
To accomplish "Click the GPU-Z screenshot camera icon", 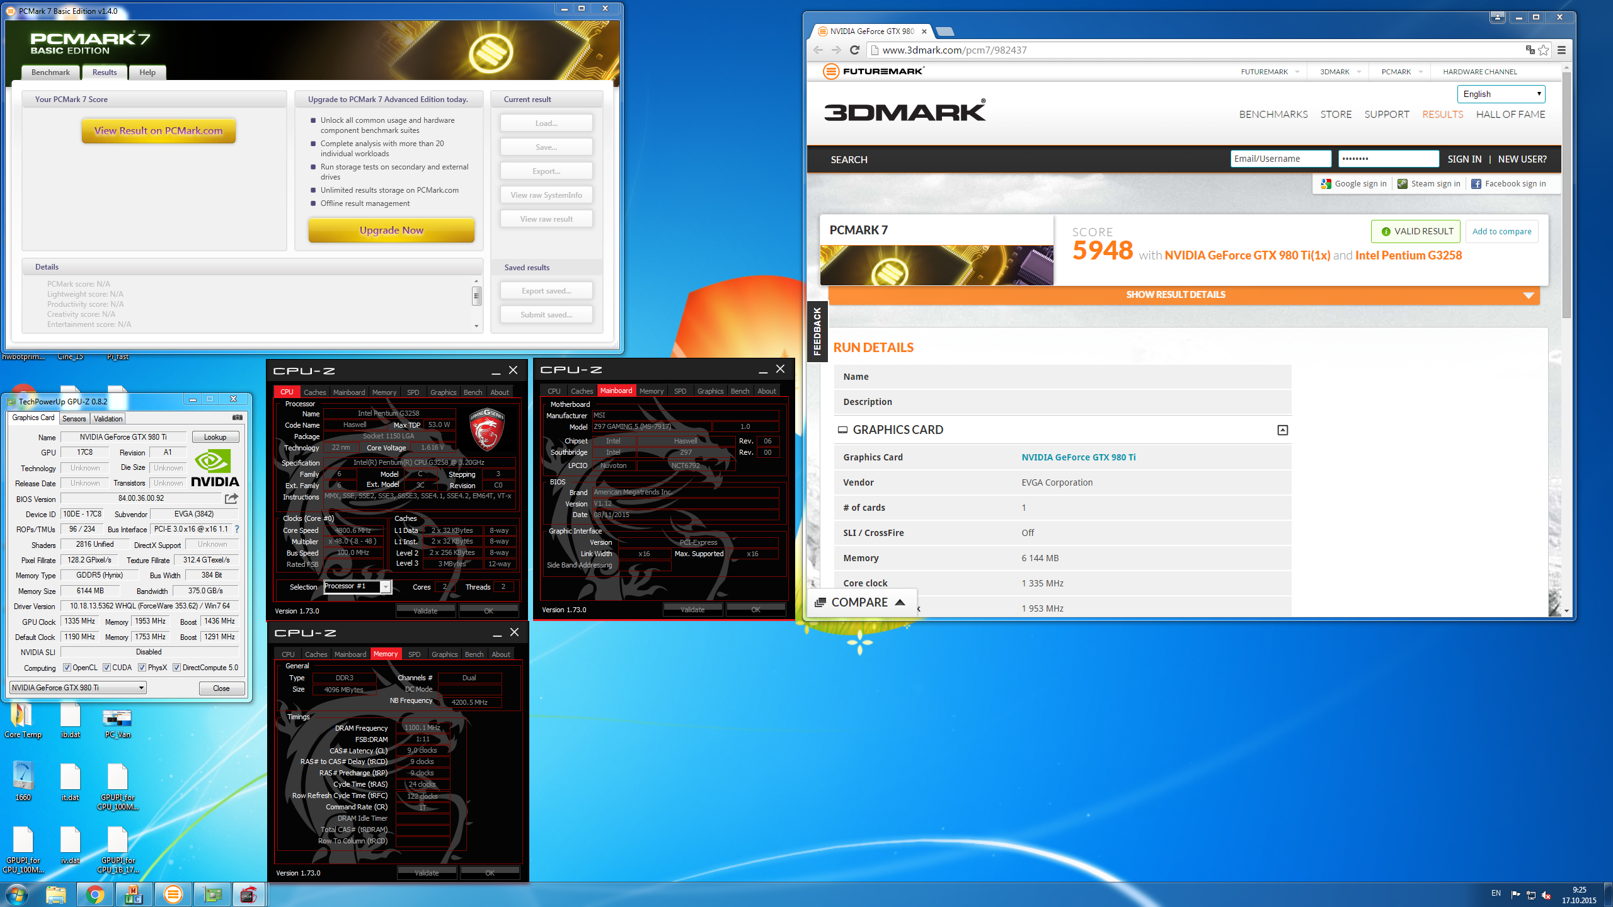I will 237,418.
